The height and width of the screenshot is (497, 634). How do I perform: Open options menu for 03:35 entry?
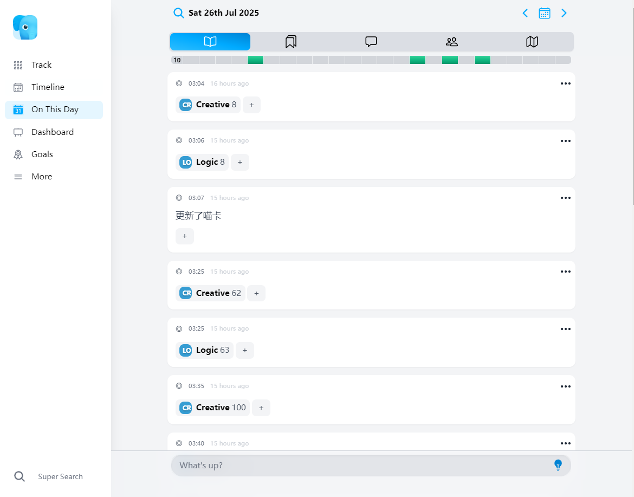(x=565, y=386)
